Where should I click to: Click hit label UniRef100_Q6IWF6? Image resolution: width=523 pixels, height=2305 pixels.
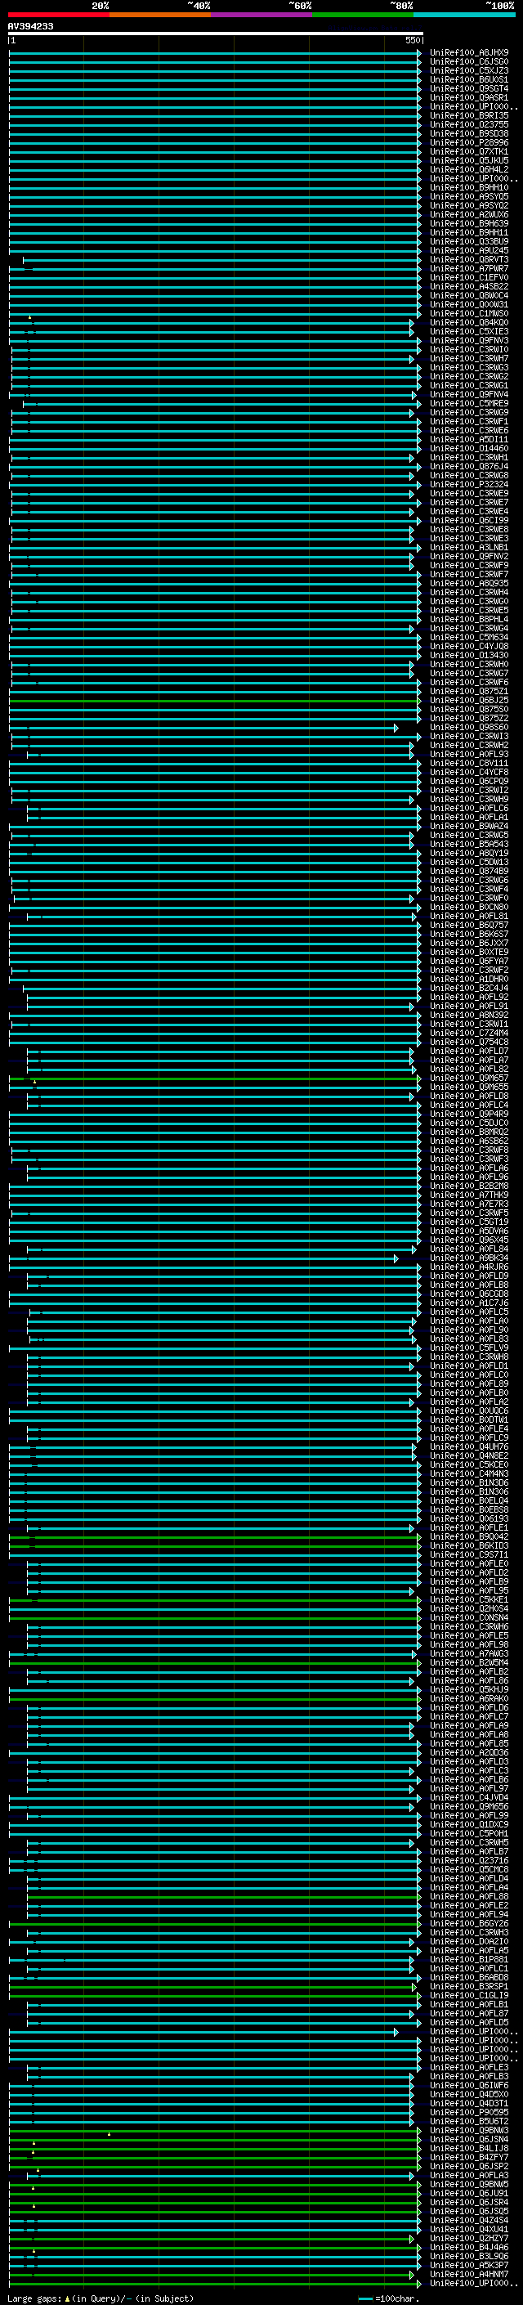pyautogui.click(x=469, y=2085)
